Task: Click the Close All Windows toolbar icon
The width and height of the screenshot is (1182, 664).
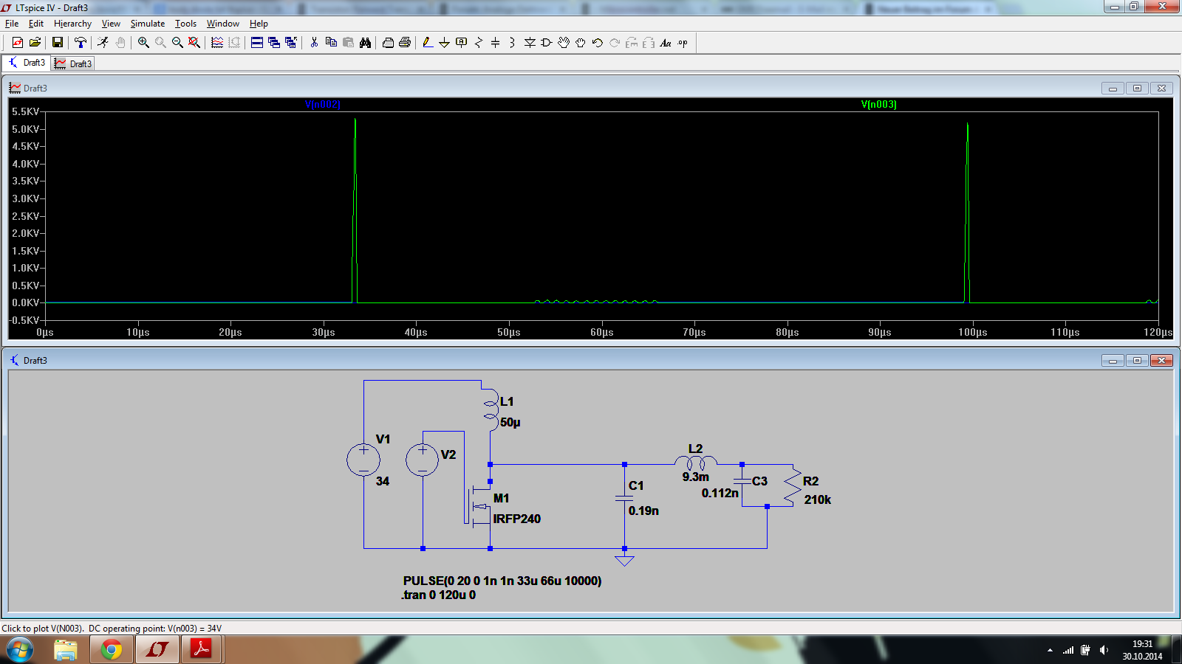Action: (291, 43)
